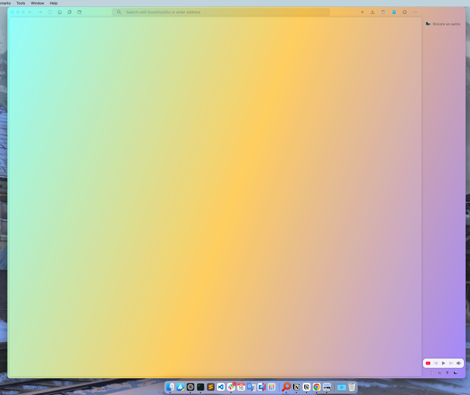
Task: Switch to the mailbox workspace icon
Action: coord(455,373)
